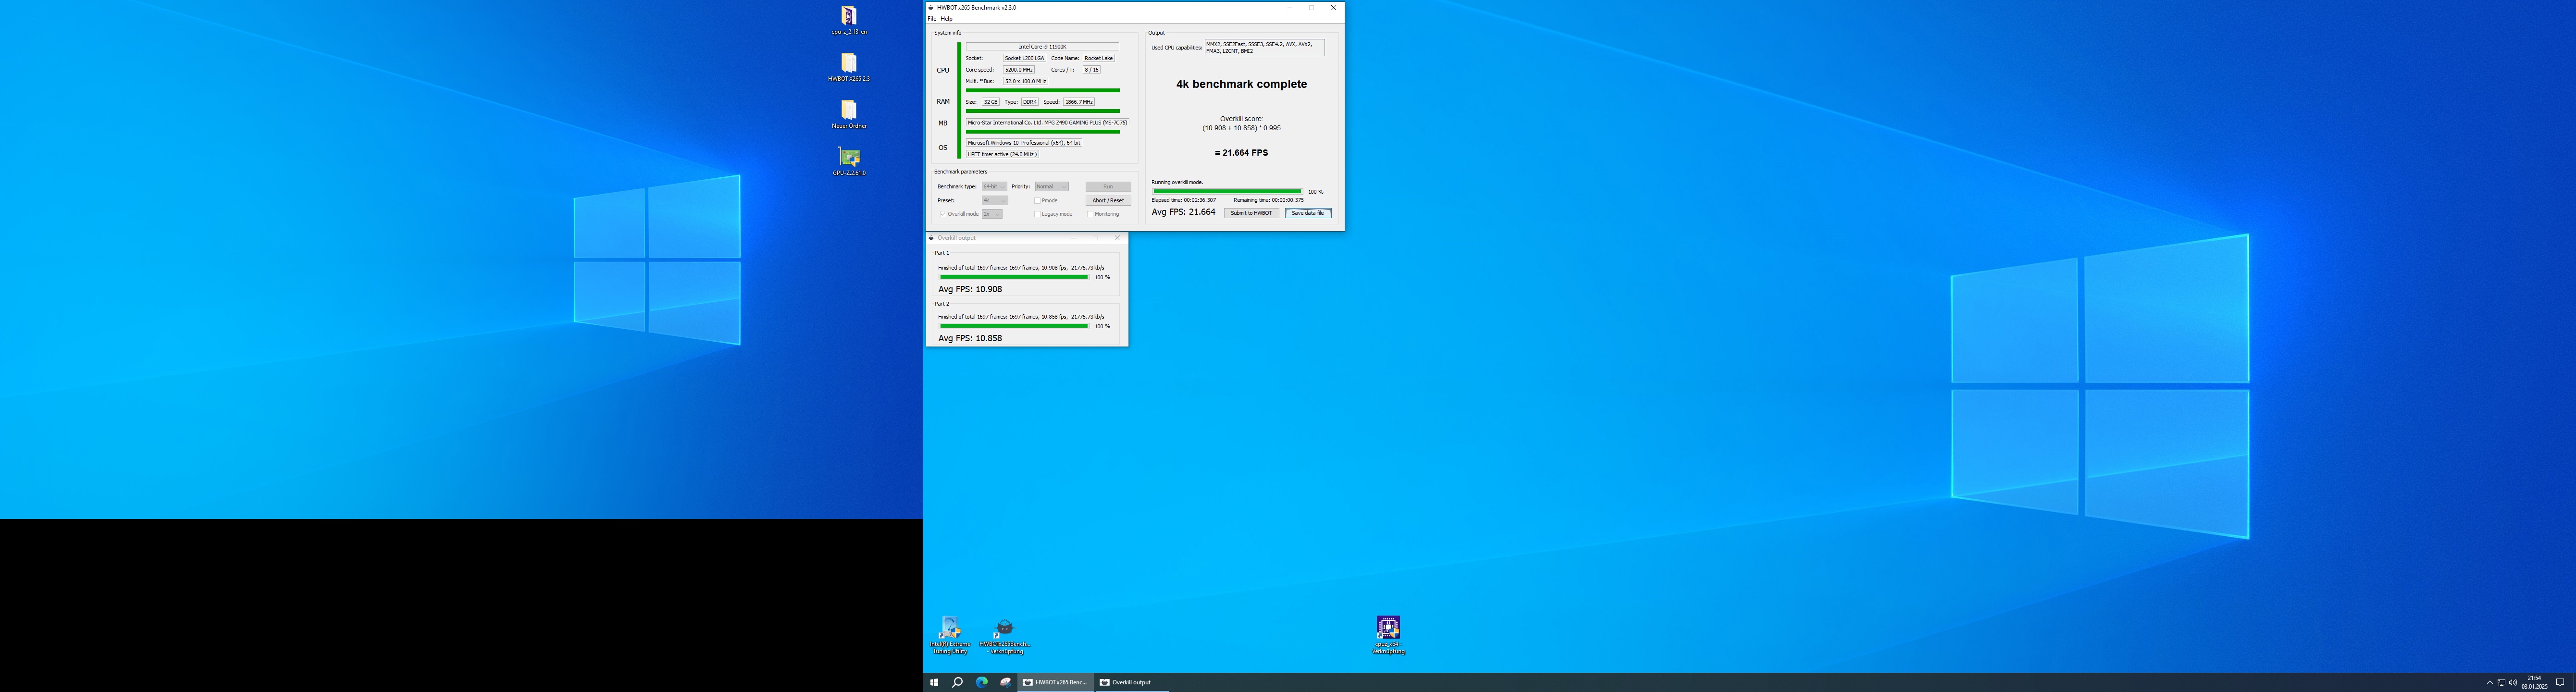This screenshot has height=692, width=2576.
Task: Open the Preset 4k dropdown
Action: 994,200
